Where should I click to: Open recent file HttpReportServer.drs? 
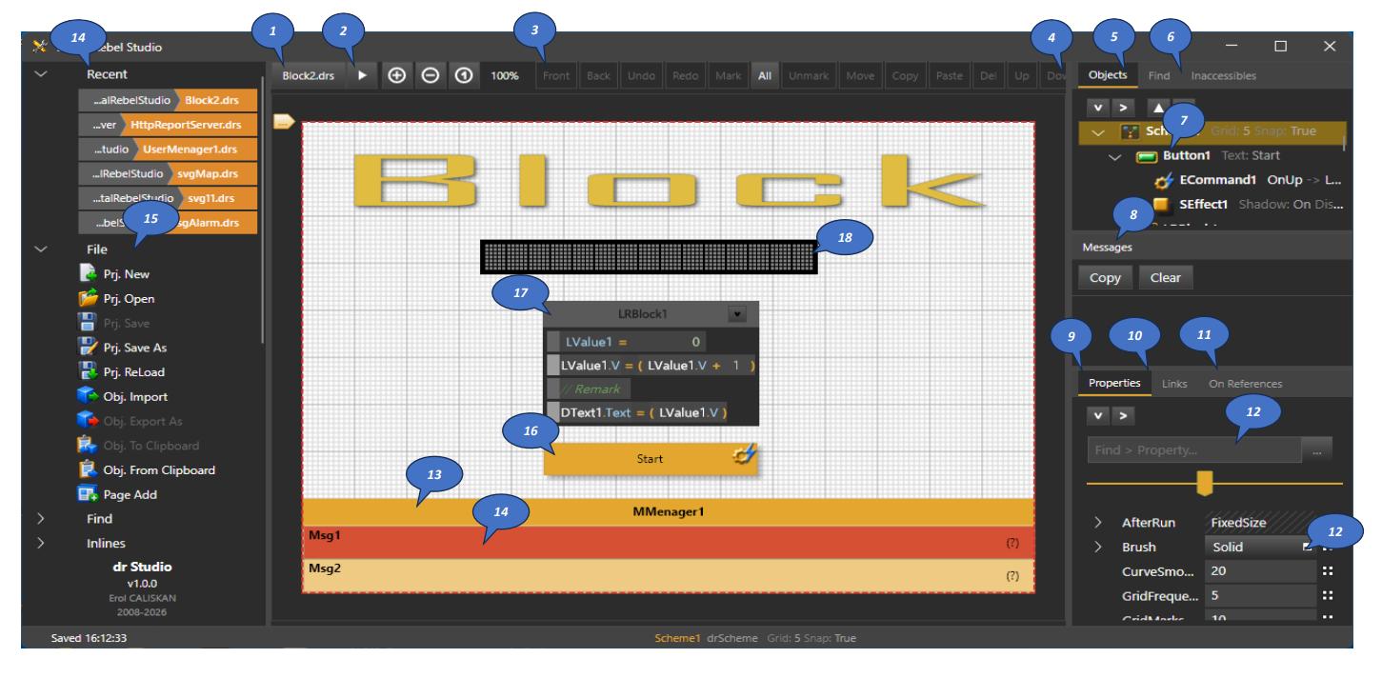pyautogui.click(x=168, y=124)
